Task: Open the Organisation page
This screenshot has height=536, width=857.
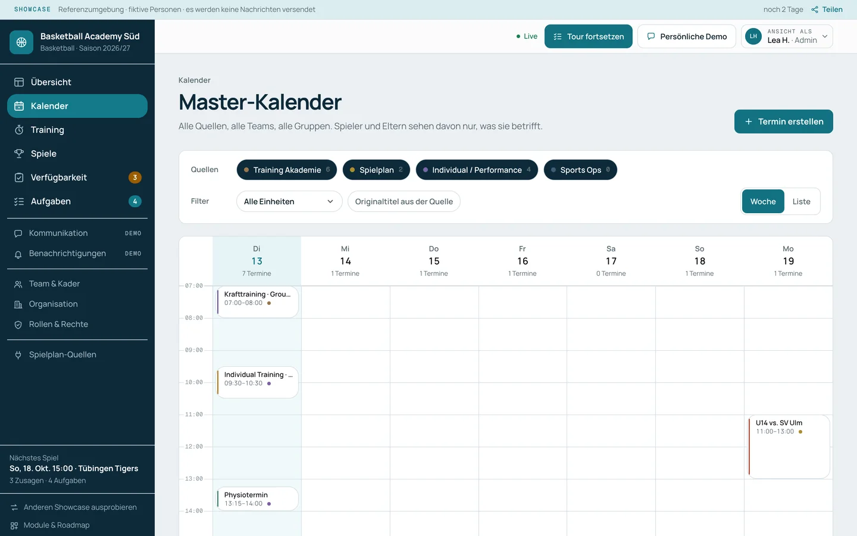Action: point(77,304)
